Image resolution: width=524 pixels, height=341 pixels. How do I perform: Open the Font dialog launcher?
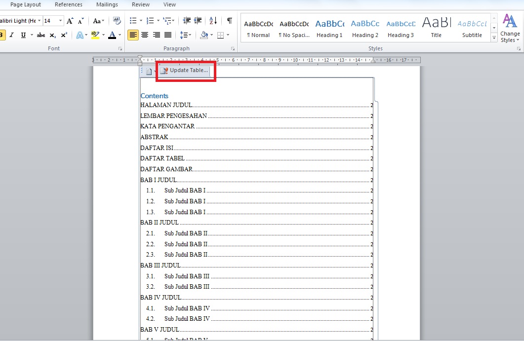click(121, 49)
